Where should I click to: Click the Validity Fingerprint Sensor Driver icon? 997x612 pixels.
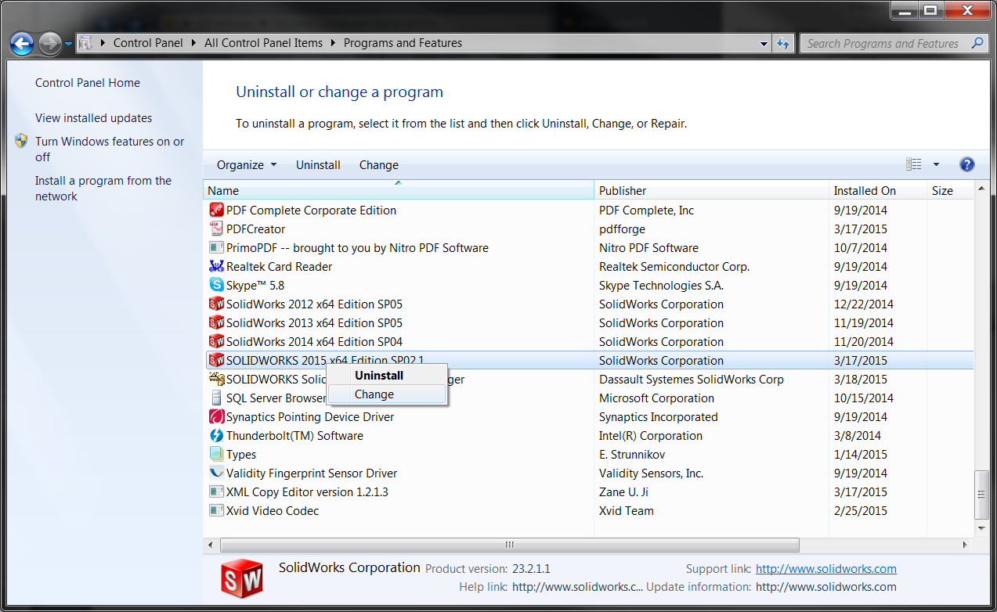217,473
